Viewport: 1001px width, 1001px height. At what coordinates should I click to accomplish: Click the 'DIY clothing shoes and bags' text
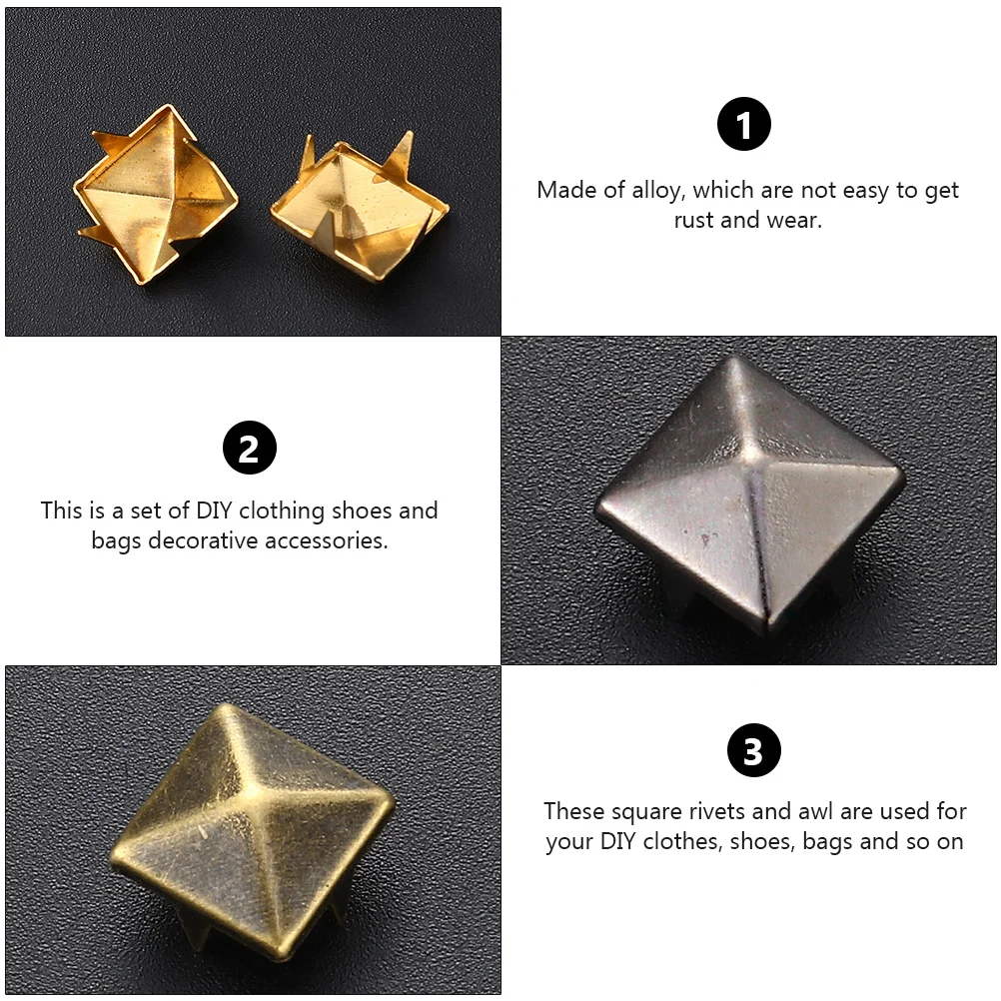click(239, 525)
